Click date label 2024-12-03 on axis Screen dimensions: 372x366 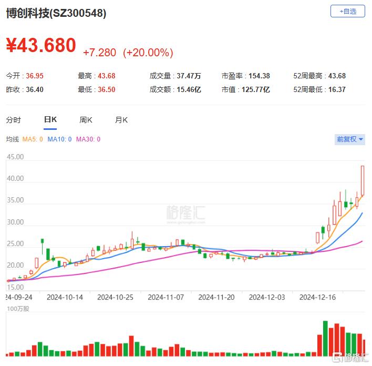click(x=267, y=297)
